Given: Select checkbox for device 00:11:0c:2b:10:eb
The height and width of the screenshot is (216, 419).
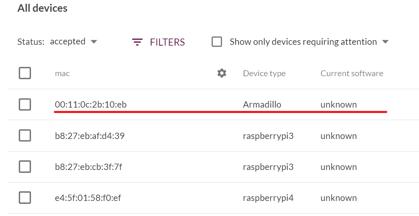Looking at the screenshot, I should click(25, 105).
